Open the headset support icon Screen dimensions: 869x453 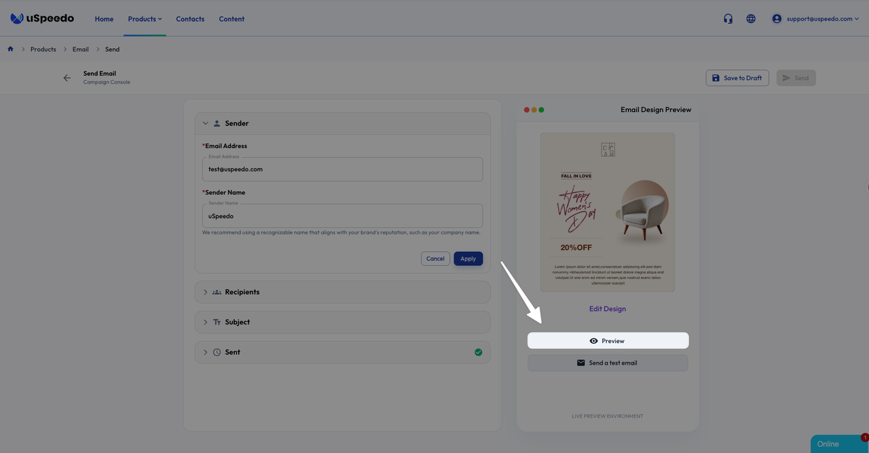point(728,19)
